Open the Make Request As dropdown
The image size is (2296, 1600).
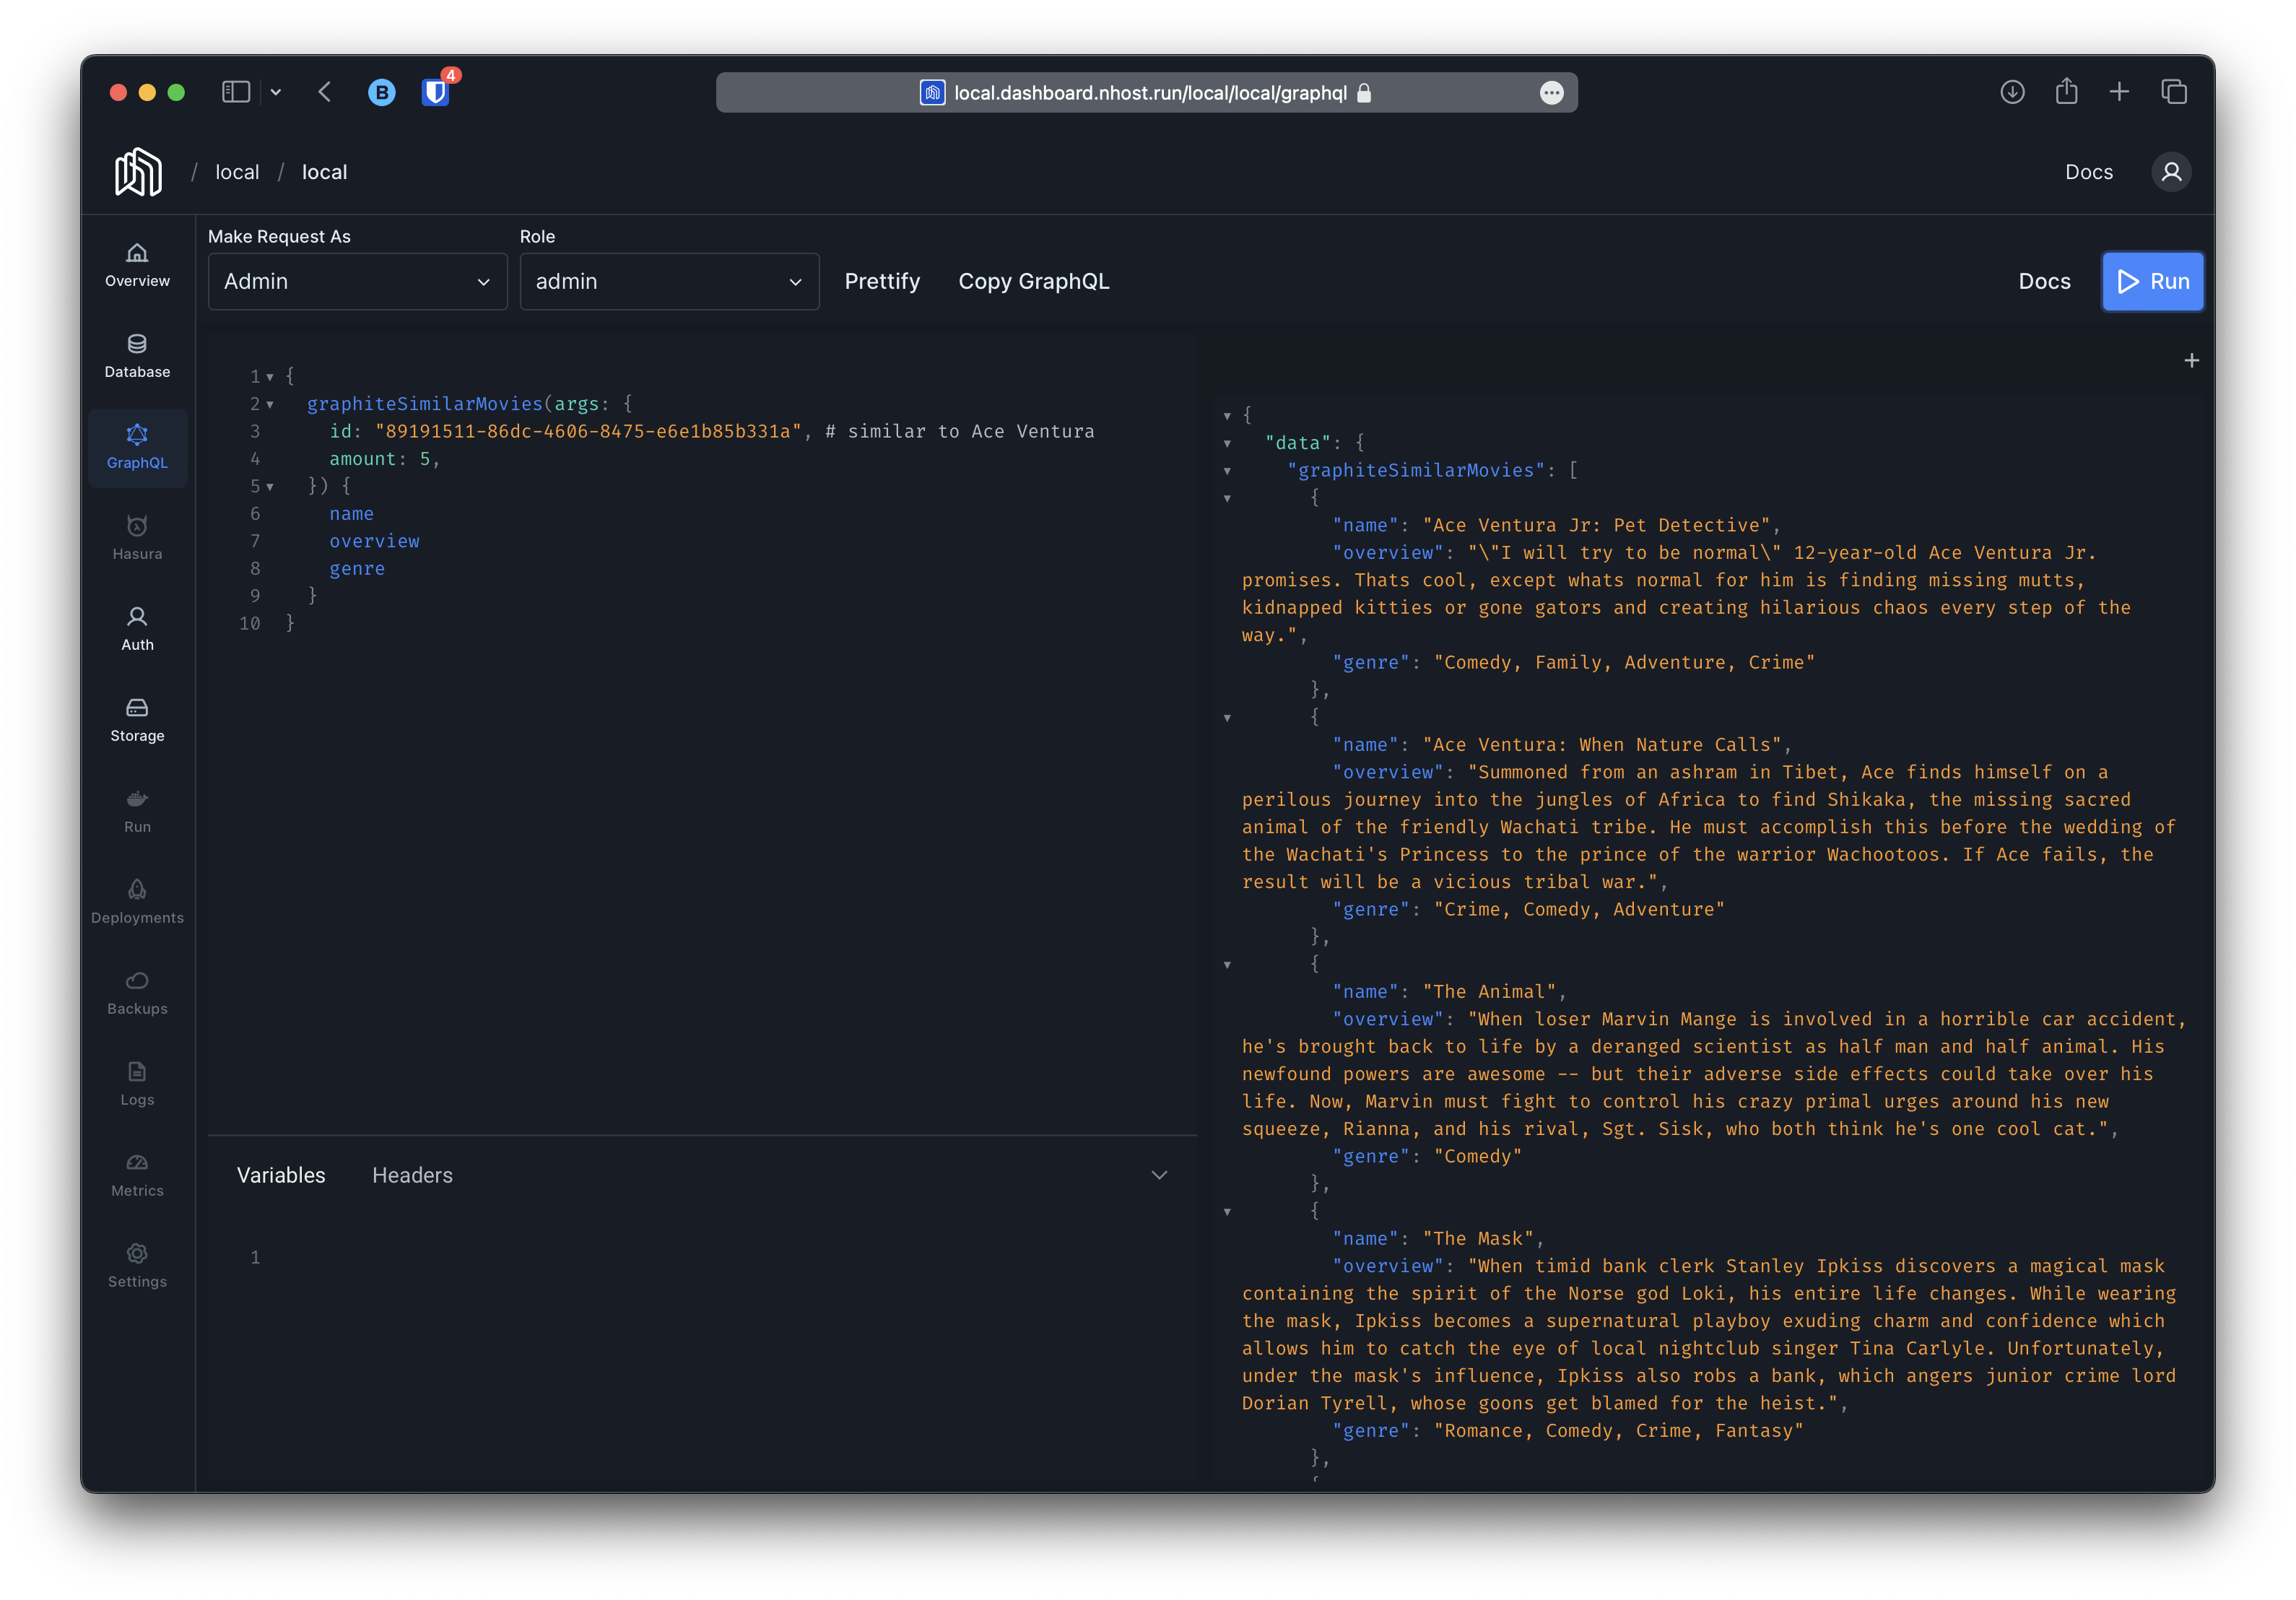[x=357, y=282]
